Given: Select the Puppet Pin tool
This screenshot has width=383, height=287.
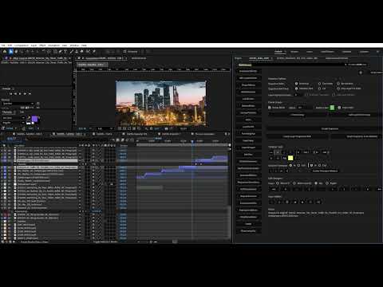Looking at the screenshot, I should pos(94,52).
